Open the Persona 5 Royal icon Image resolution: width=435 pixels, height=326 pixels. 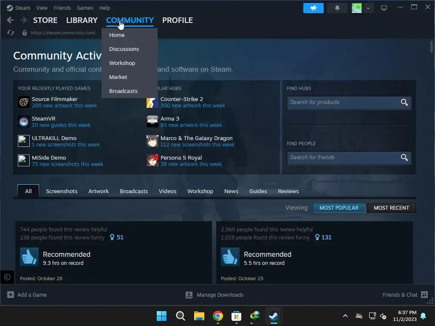pos(153,160)
